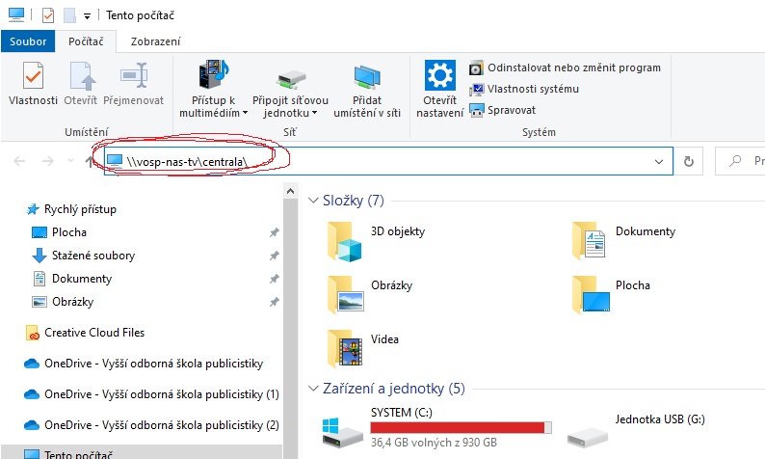Open Quick Access Toolbar customize dropdown
The image size is (765, 459).
(87, 16)
